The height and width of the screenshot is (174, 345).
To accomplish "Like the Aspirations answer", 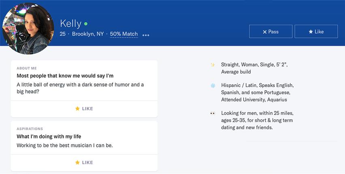I will 84,162.
